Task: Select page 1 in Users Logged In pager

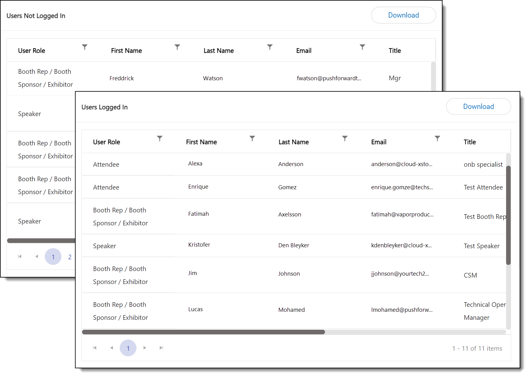Action: click(x=128, y=348)
